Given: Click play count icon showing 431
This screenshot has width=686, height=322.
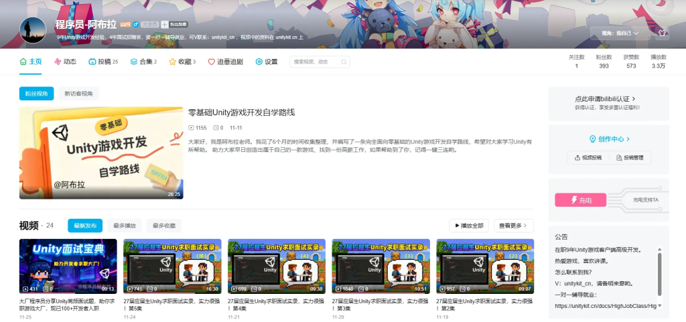Looking at the screenshot, I should (x=25, y=289).
